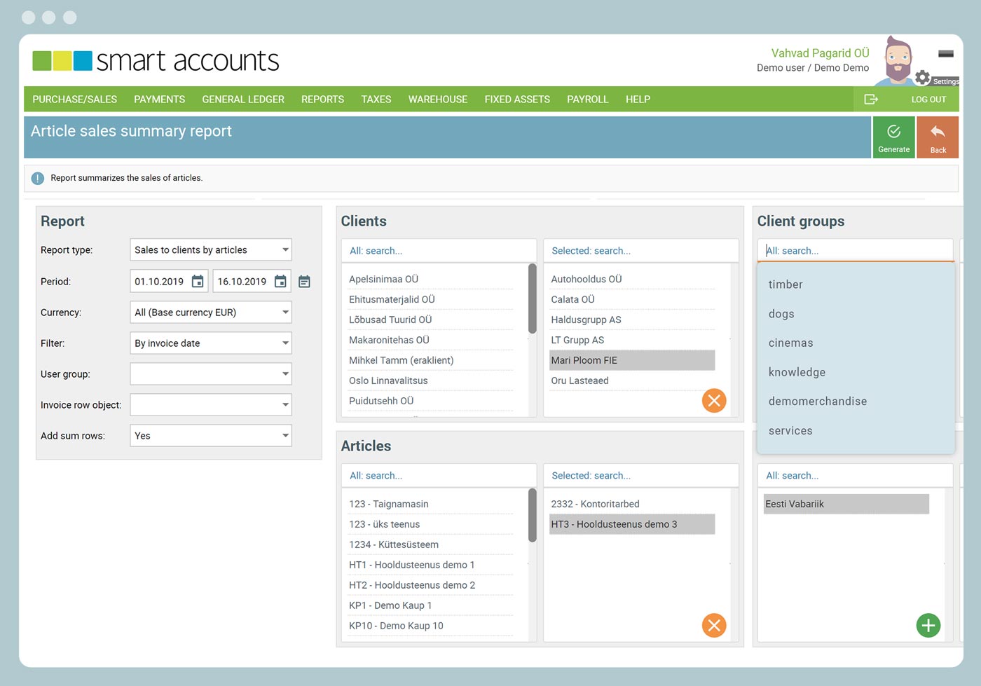Select selected article 2332 - Kontoritarbed
Viewport: 981px width, 686px height.
(633, 504)
